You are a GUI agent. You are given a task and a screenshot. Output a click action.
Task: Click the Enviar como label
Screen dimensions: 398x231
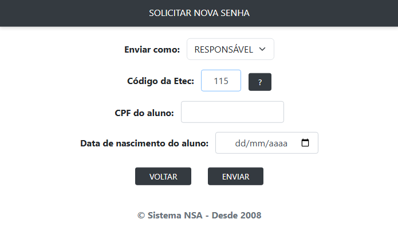pyautogui.click(x=152, y=49)
